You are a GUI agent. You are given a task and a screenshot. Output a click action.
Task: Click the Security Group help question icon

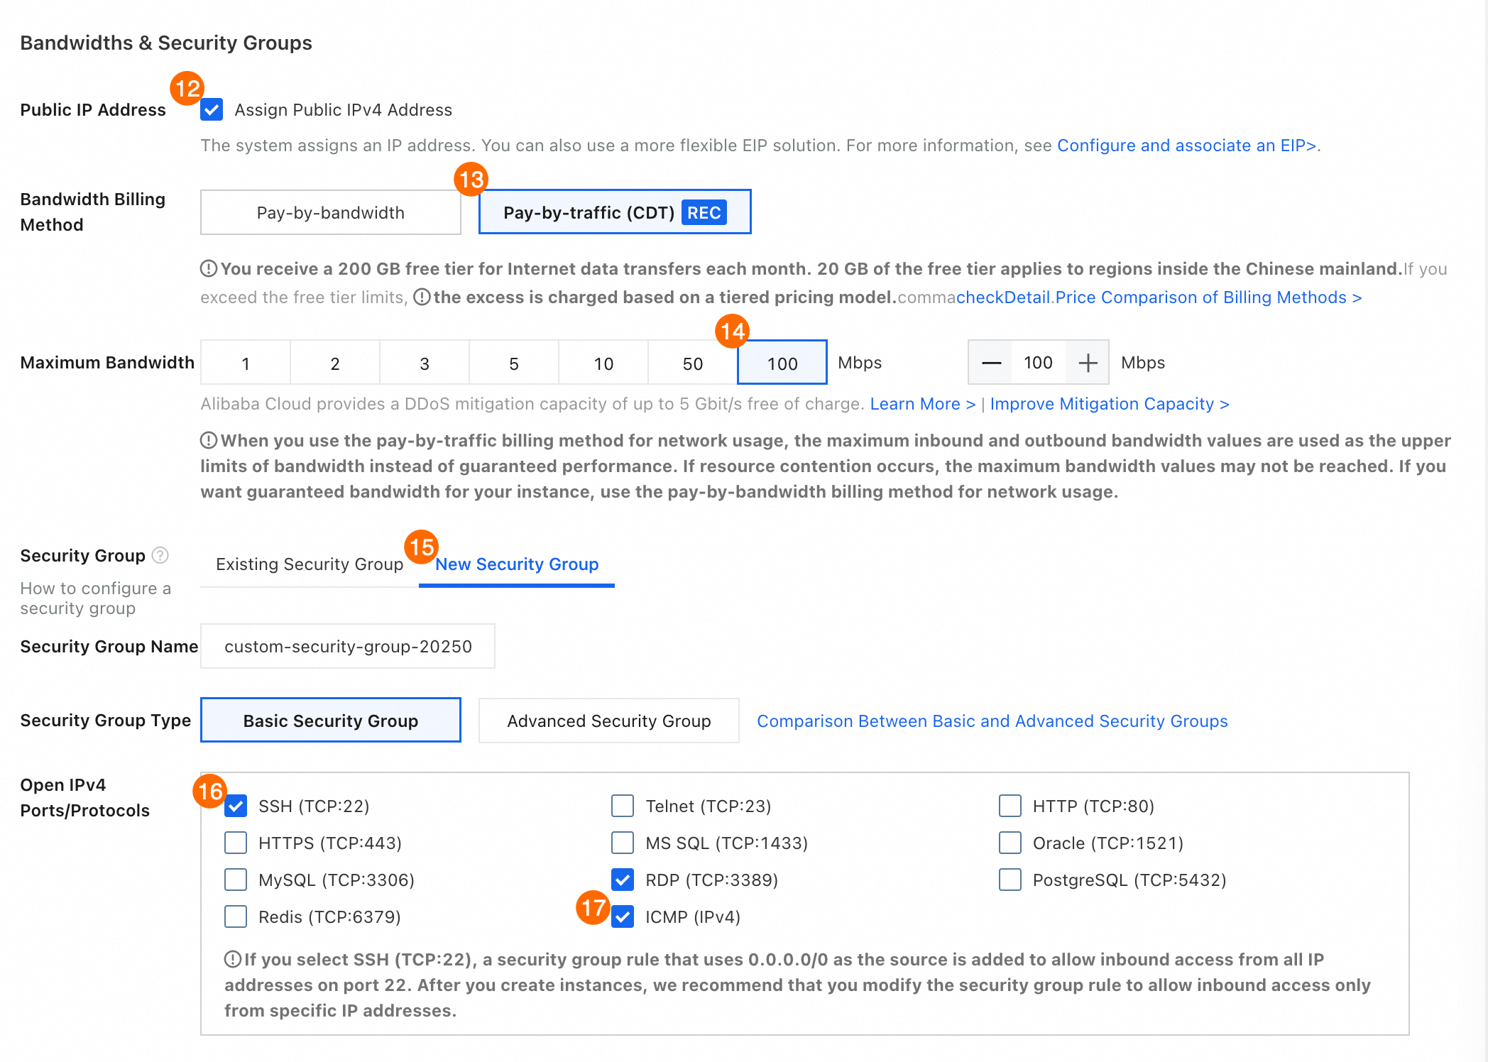160,555
